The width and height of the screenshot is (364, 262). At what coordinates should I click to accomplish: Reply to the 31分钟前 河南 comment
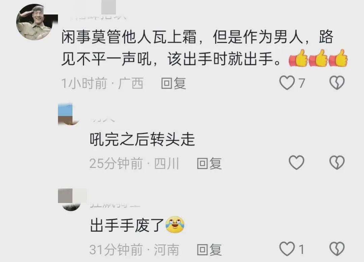tap(209, 250)
